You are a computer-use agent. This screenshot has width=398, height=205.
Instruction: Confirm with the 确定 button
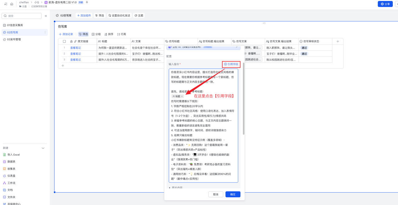coord(233,194)
